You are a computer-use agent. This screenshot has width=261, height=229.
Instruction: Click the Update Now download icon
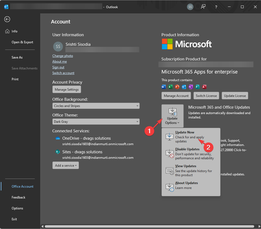click(x=170, y=137)
